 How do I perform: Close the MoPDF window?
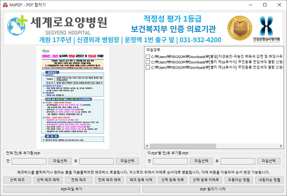click(279, 5)
